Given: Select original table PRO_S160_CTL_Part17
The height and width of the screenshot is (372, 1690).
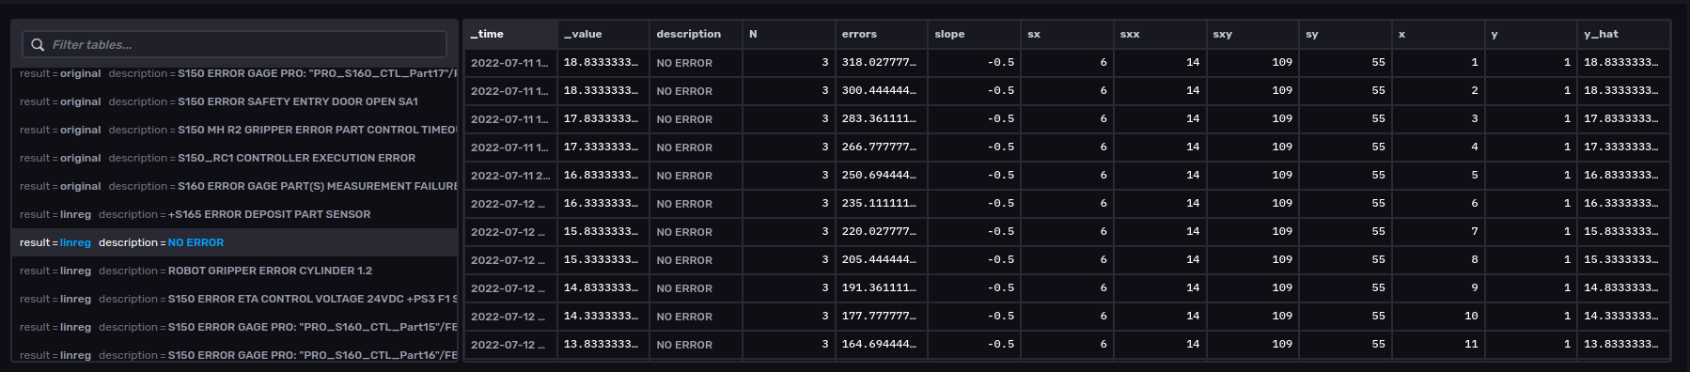Looking at the screenshot, I should click(x=234, y=74).
